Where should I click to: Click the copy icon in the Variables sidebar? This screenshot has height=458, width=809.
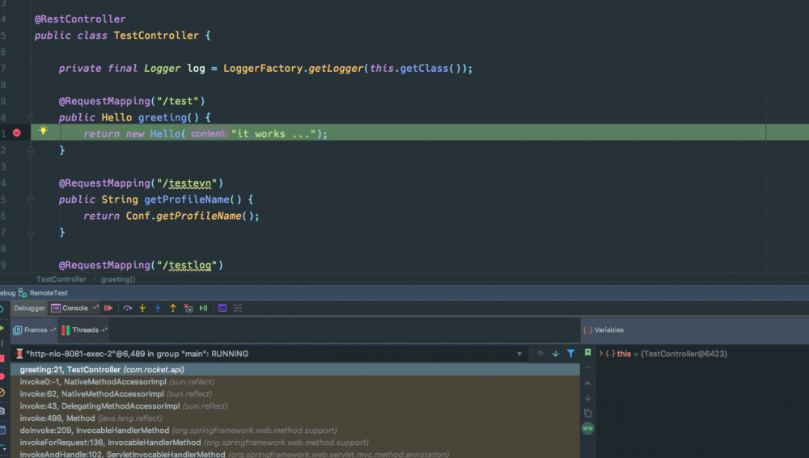click(588, 413)
